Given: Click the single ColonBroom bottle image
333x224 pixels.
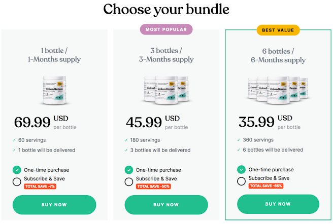Looking at the screenshot, I should click(x=55, y=90).
